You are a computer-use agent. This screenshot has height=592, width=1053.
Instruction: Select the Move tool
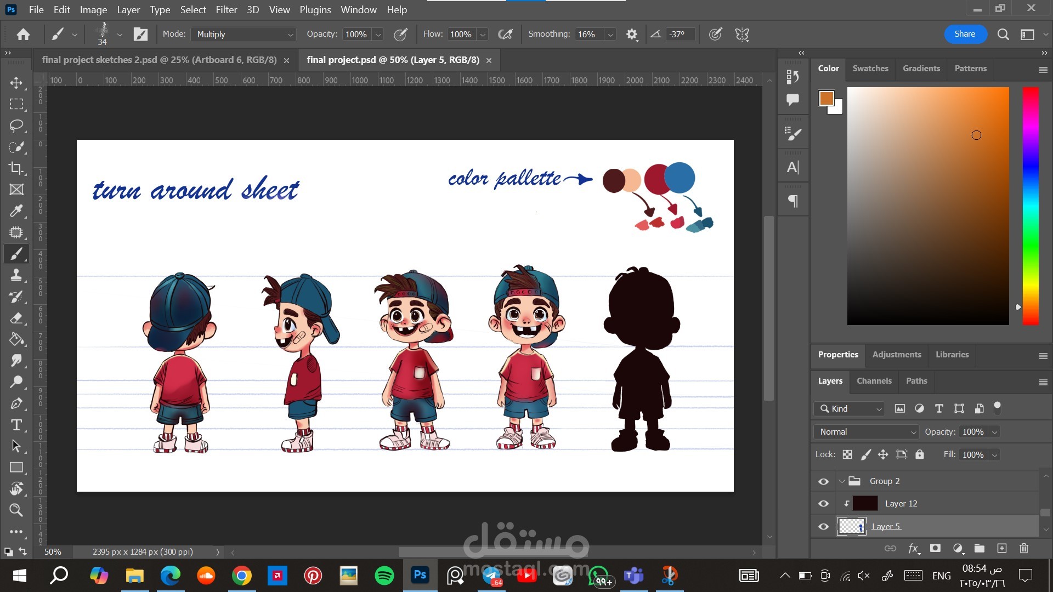[x=16, y=83]
